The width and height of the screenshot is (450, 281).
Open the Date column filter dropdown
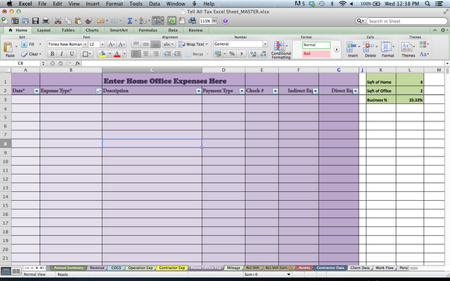(37, 91)
